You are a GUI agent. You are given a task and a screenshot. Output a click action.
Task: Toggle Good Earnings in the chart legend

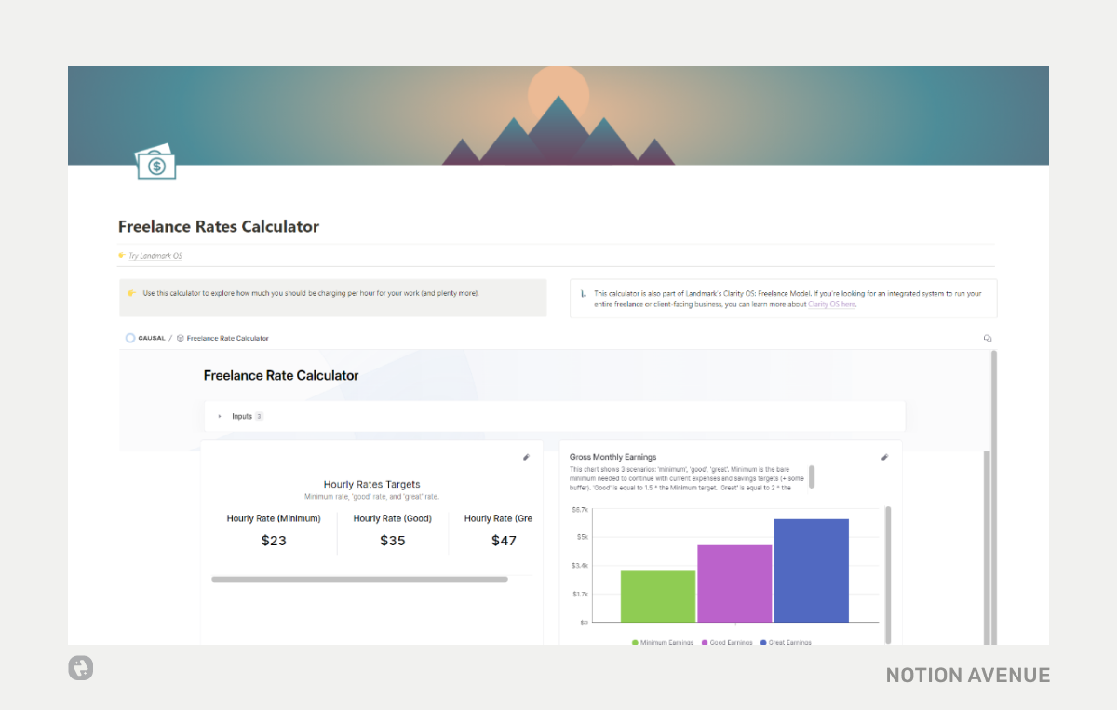pos(727,641)
